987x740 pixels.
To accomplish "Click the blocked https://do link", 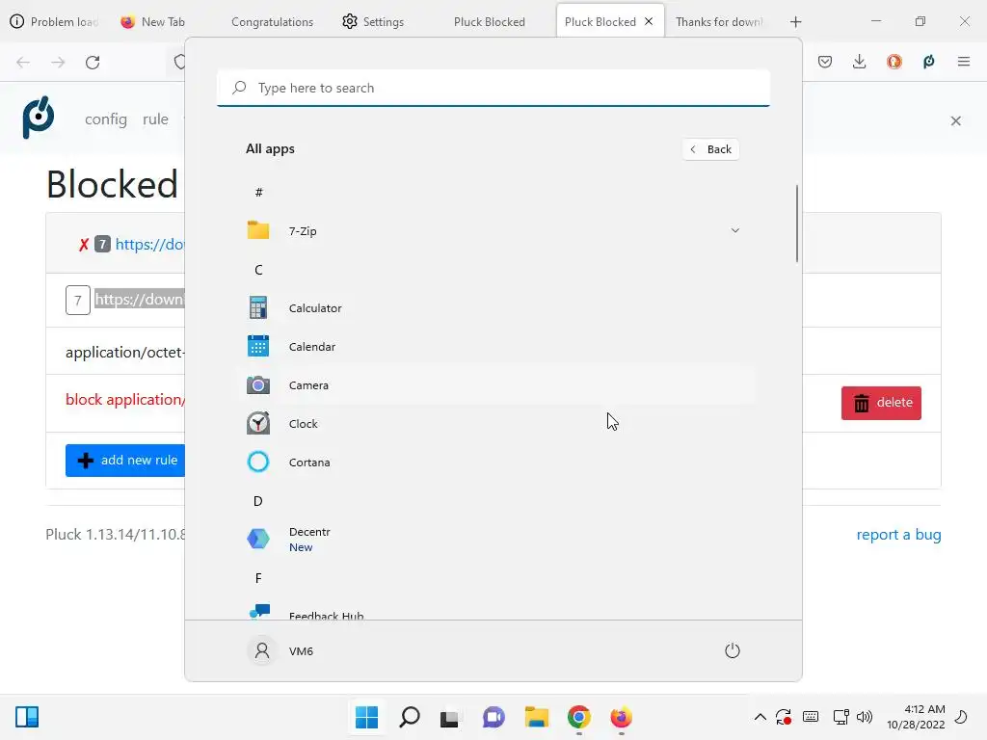I will [149, 244].
